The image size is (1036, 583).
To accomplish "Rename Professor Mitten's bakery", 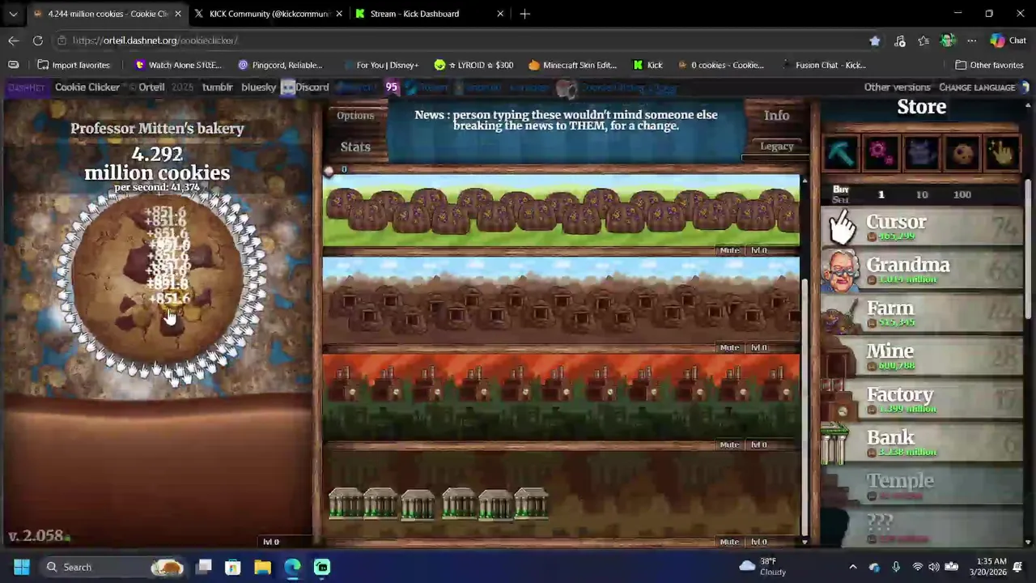I will 157,128.
